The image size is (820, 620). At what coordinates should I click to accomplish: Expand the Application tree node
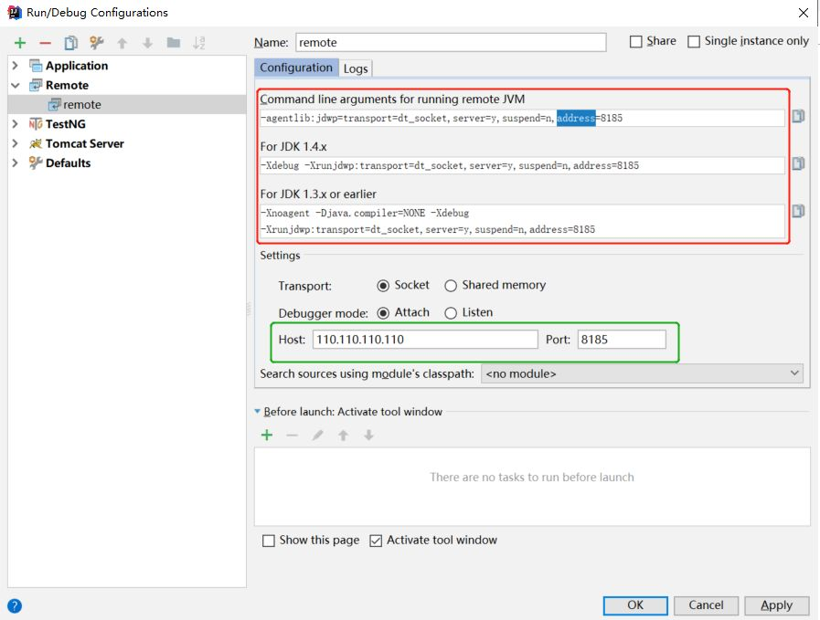click(x=16, y=66)
